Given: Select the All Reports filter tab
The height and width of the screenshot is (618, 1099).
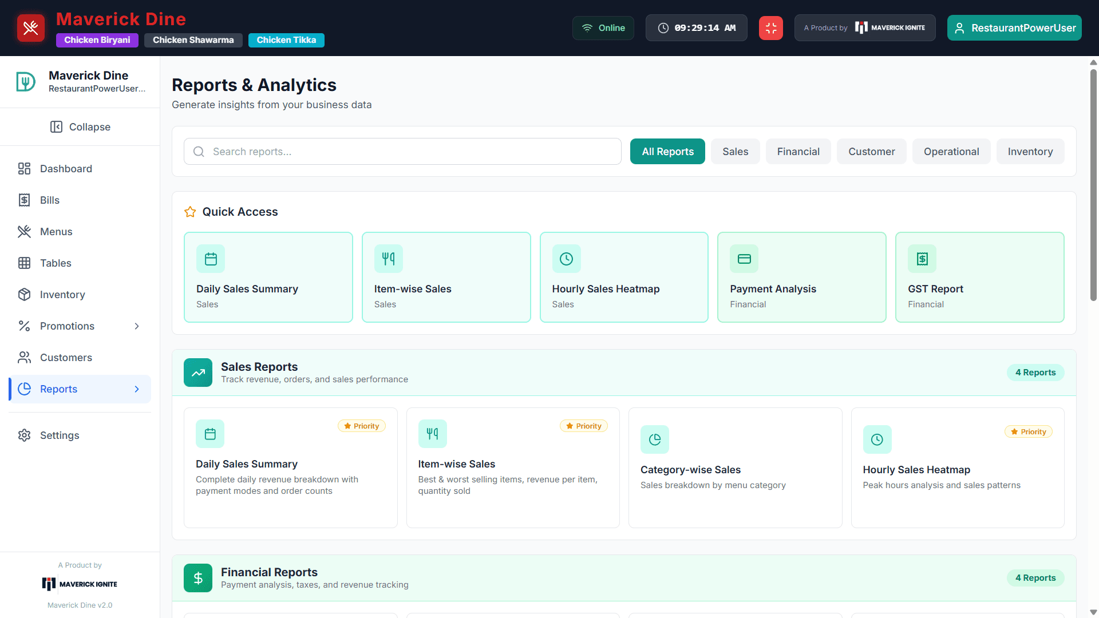Looking at the screenshot, I should pyautogui.click(x=667, y=151).
